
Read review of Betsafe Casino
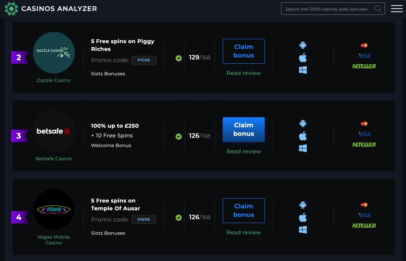click(x=244, y=151)
